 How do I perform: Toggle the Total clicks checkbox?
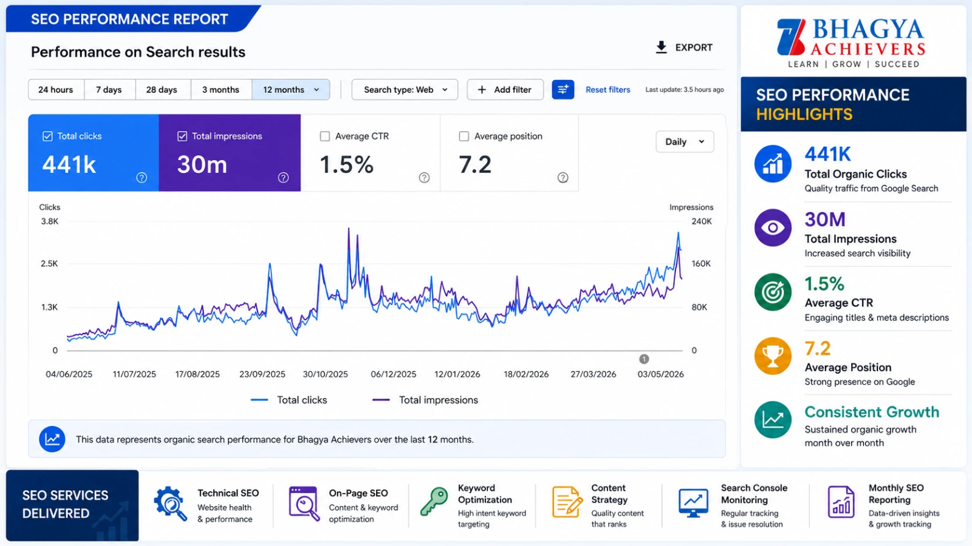click(x=47, y=136)
